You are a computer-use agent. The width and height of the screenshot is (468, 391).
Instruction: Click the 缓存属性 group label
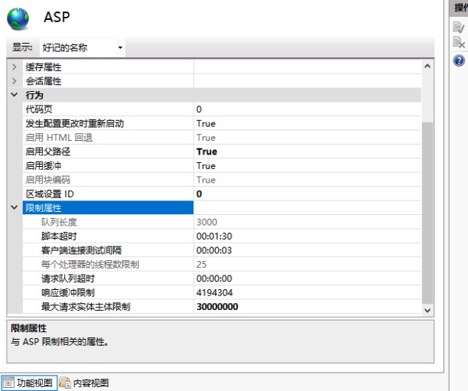click(x=44, y=67)
